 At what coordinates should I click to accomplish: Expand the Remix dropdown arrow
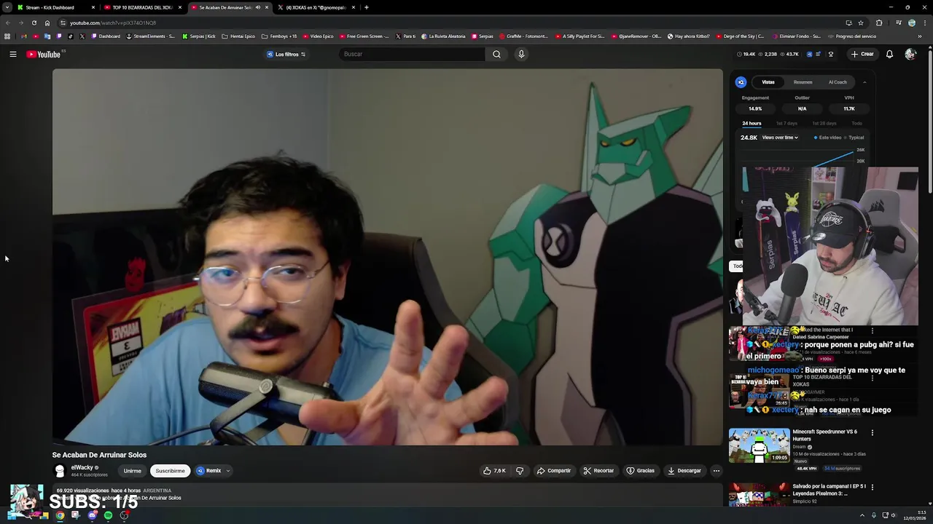(228, 471)
